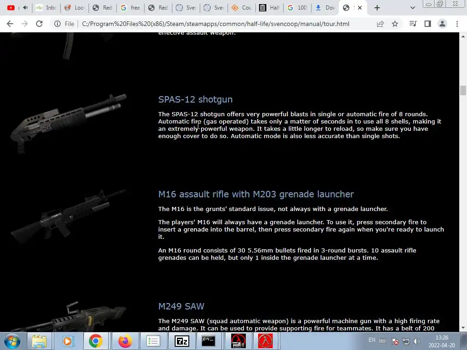Share this page via the share icon

click(x=380, y=24)
